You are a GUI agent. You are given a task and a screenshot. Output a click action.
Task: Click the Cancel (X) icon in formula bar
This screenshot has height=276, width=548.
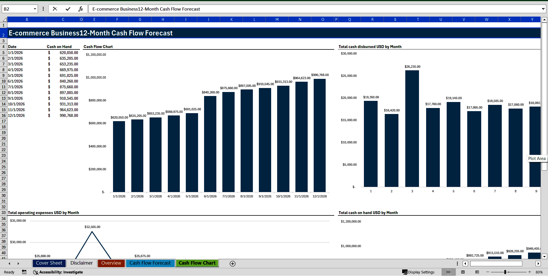coord(55,9)
